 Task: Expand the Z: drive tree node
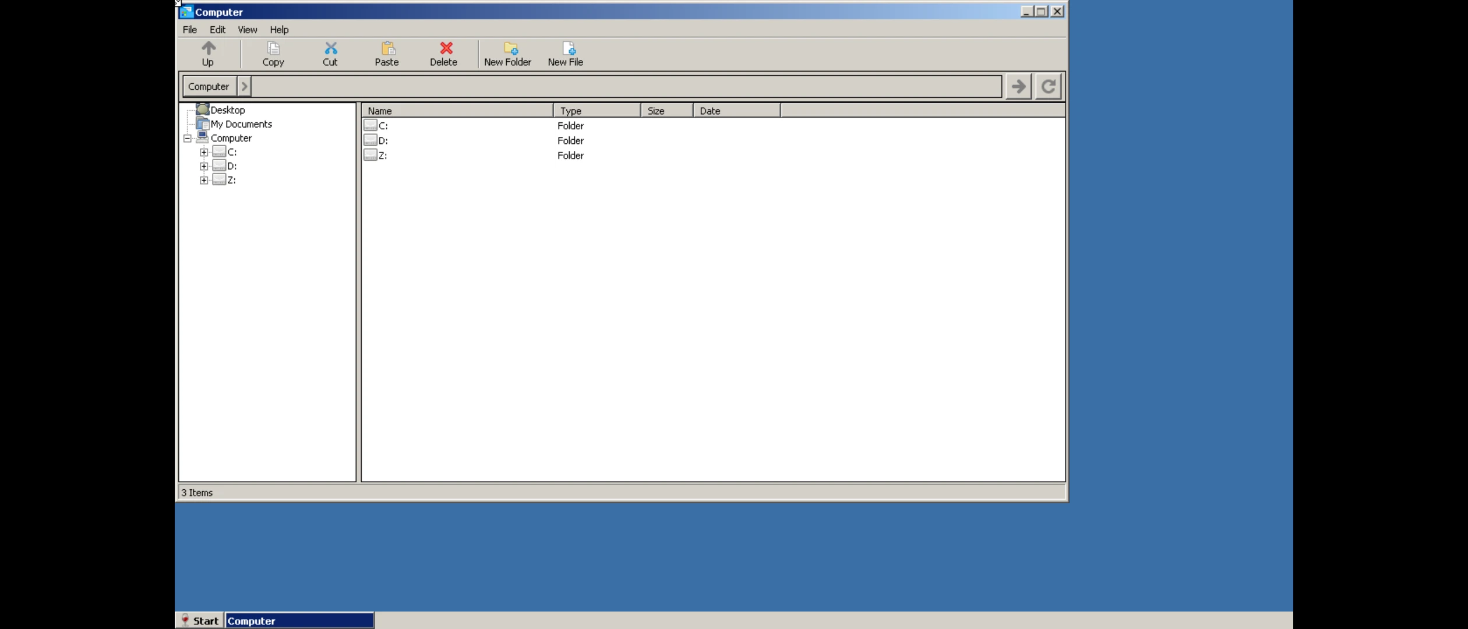click(x=204, y=181)
